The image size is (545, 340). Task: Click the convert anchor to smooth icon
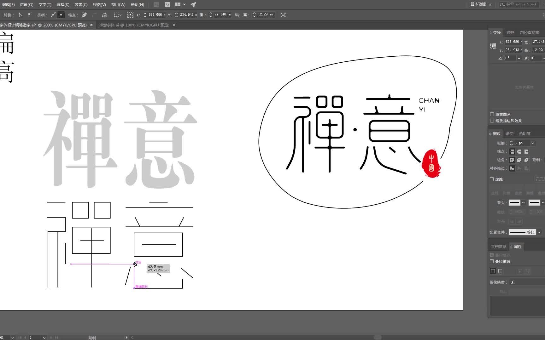[x=30, y=15]
